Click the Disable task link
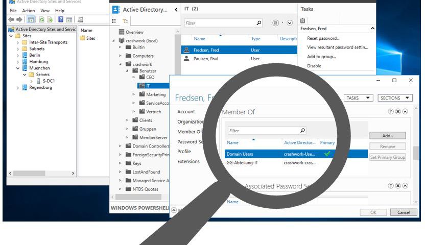 pos(314,66)
